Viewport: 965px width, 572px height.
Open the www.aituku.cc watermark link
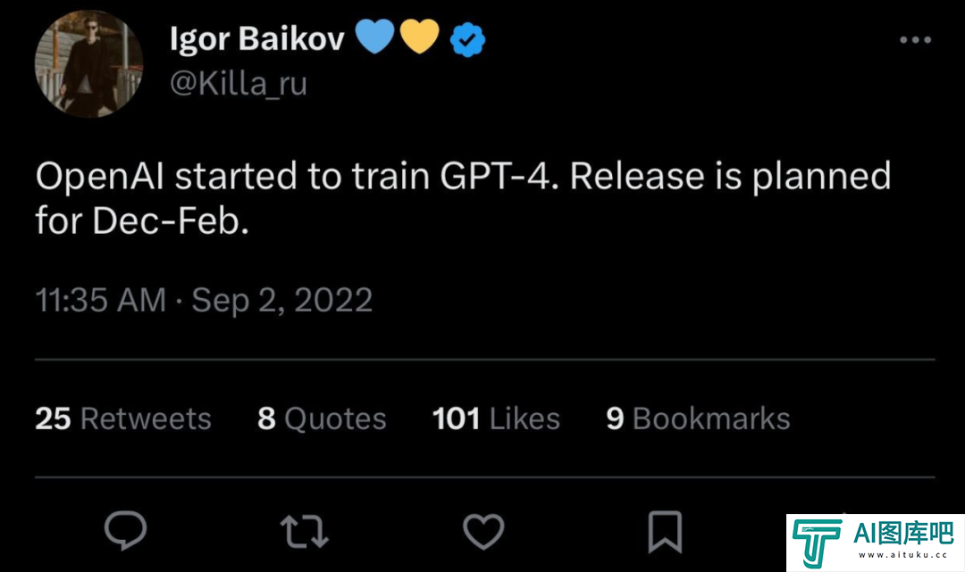tap(903, 555)
